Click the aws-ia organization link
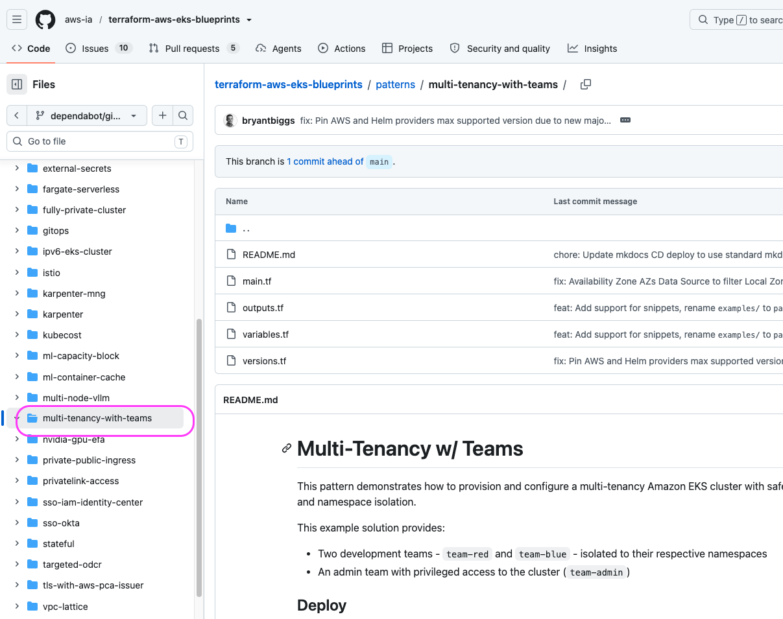The image size is (783, 619). coord(78,19)
